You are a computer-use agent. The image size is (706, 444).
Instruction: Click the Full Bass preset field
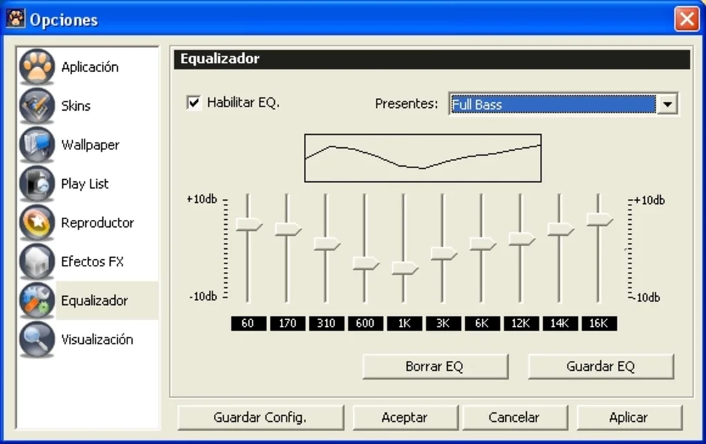[553, 104]
